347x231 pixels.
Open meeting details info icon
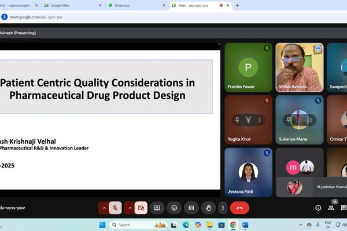(x=318, y=207)
